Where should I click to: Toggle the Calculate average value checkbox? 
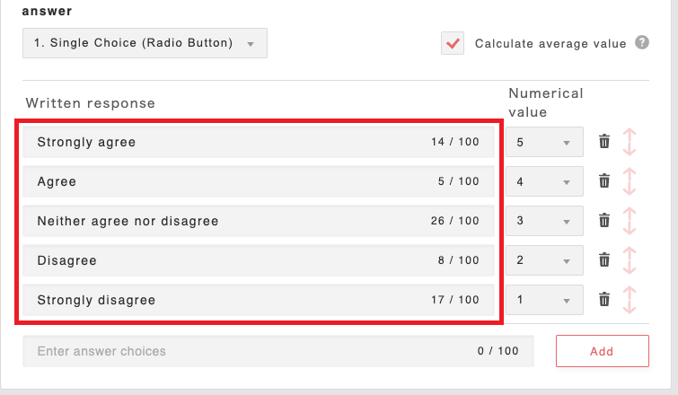[453, 43]
